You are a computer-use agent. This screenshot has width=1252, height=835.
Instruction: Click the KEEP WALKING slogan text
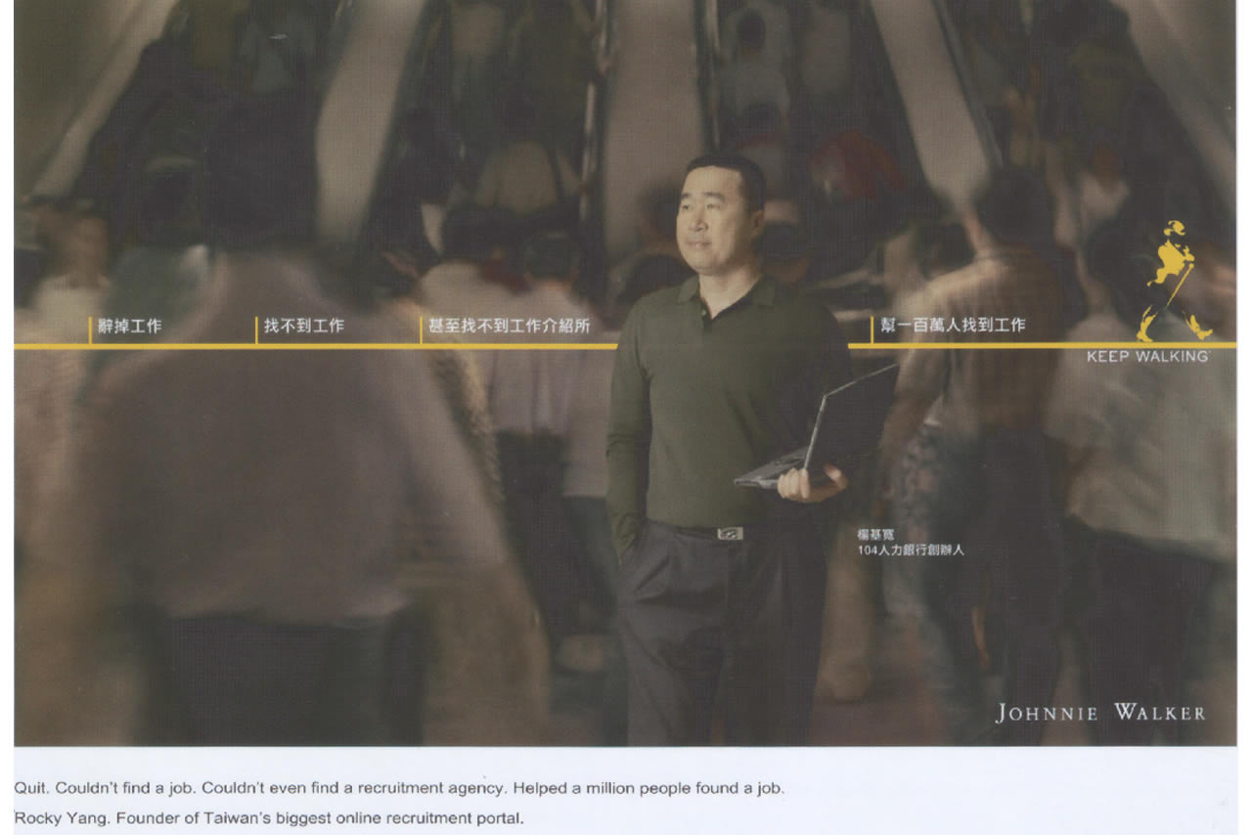pyautogui.click(x=1146, y=357)
